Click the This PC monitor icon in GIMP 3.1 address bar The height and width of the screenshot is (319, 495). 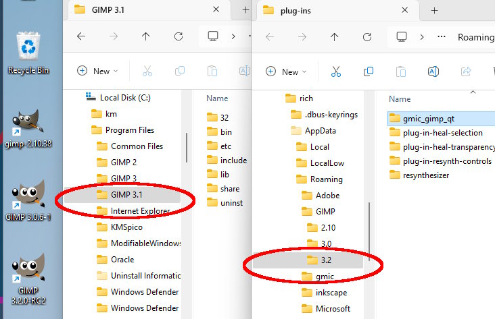tap(213, 36)
